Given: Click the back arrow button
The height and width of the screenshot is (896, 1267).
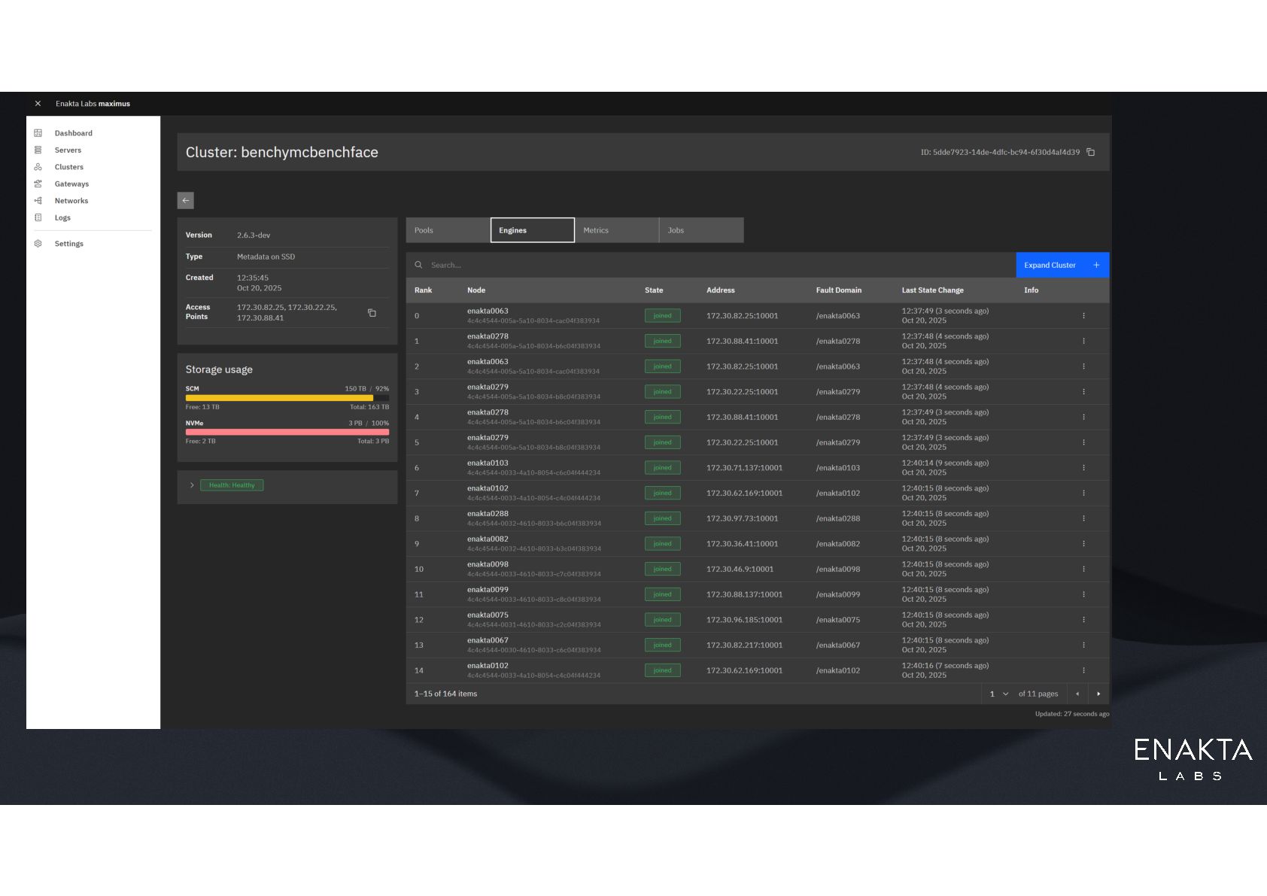Looking at the screenshot, I should point(185,200).
